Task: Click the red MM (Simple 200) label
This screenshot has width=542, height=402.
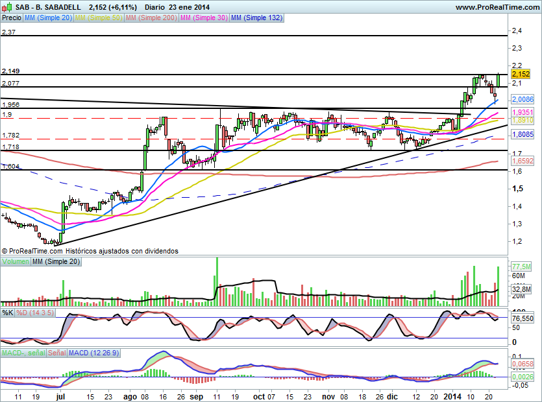Action: tap(151, 18)
